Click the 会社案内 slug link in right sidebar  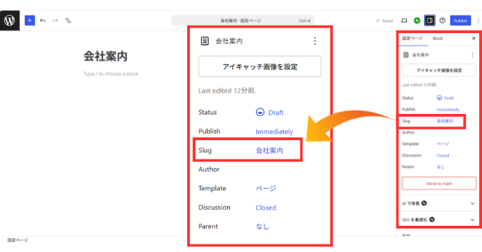pos(445,121)
